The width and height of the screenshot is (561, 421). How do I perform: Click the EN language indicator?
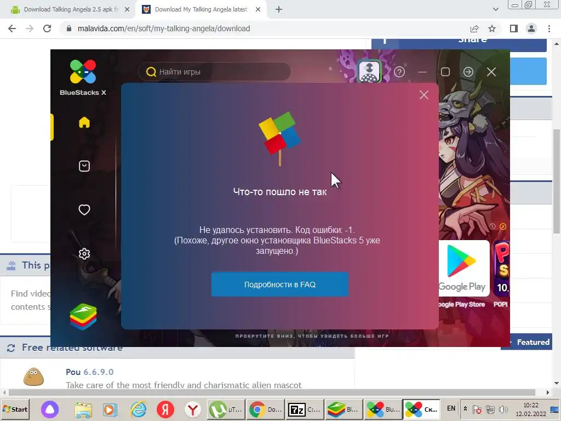(451, 408)
